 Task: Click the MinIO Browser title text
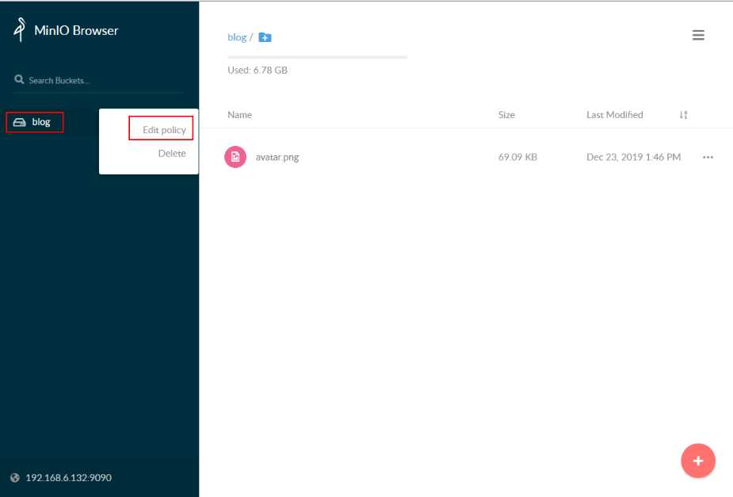coord(76,30)
